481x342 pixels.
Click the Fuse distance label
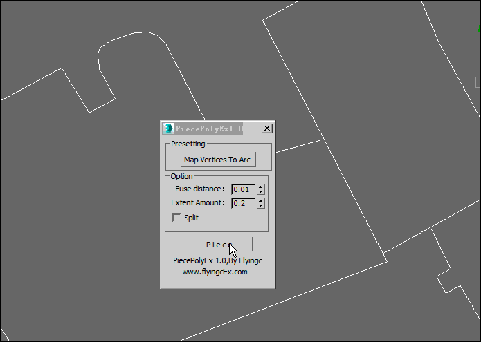click(200, 189)
